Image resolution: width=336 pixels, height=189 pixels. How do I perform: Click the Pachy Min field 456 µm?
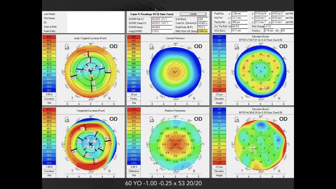coord(240,22)
